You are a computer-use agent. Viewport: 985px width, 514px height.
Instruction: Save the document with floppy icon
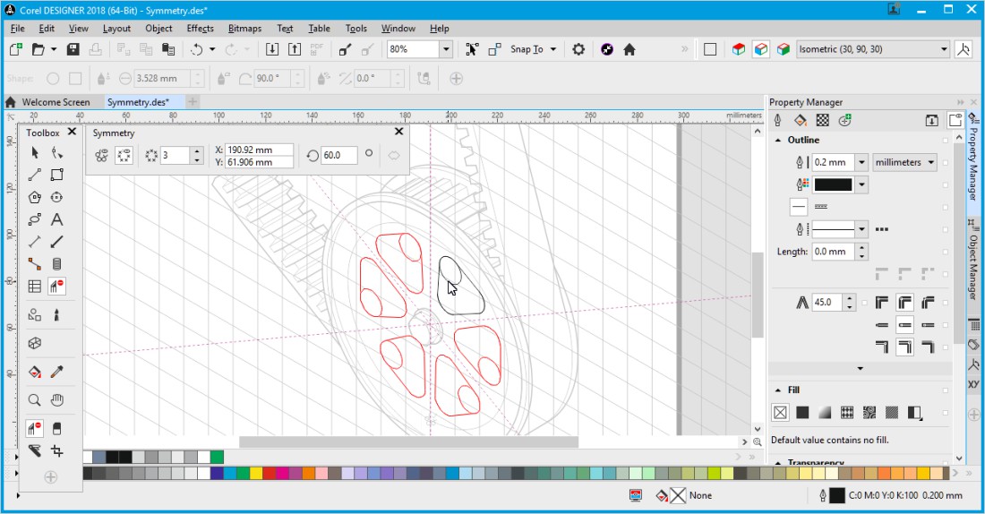[x=73, y=49]
